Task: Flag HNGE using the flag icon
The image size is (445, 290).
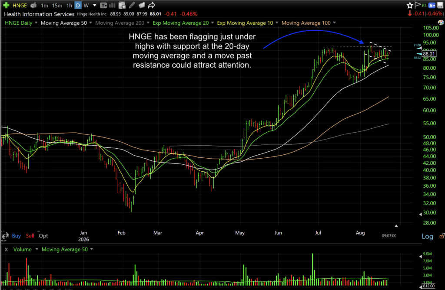Action: coord(418,5)
